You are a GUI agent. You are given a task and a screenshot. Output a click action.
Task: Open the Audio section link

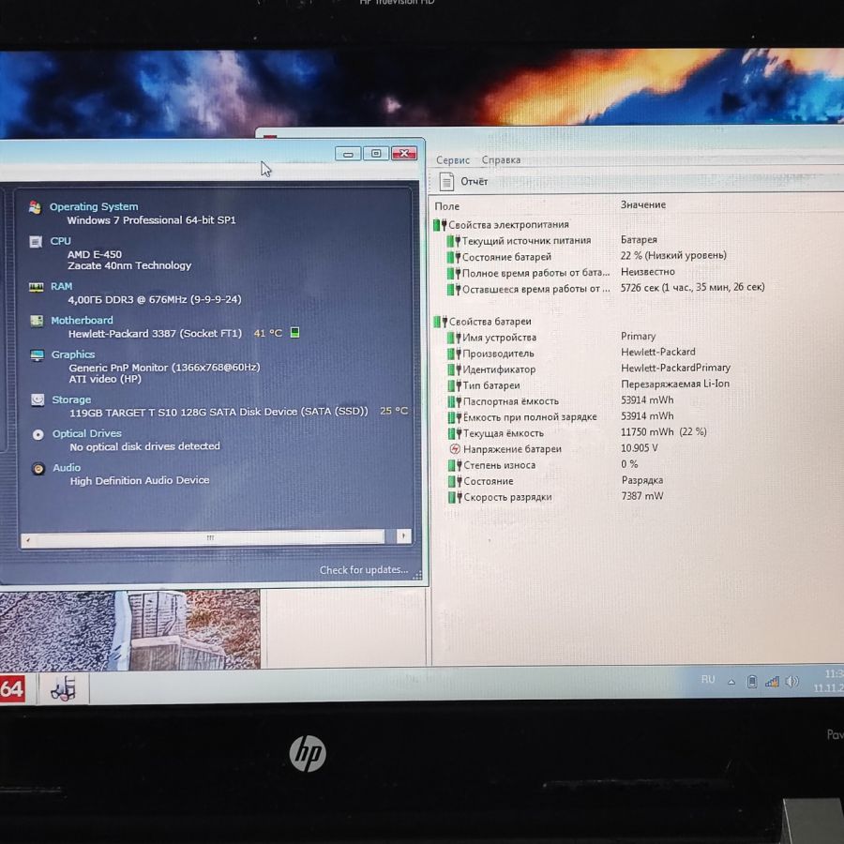67,468
